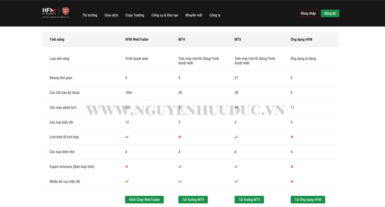Click green check for MT5 economic calendar
This screenshot has height=207, width=385.
click(236, 137)
